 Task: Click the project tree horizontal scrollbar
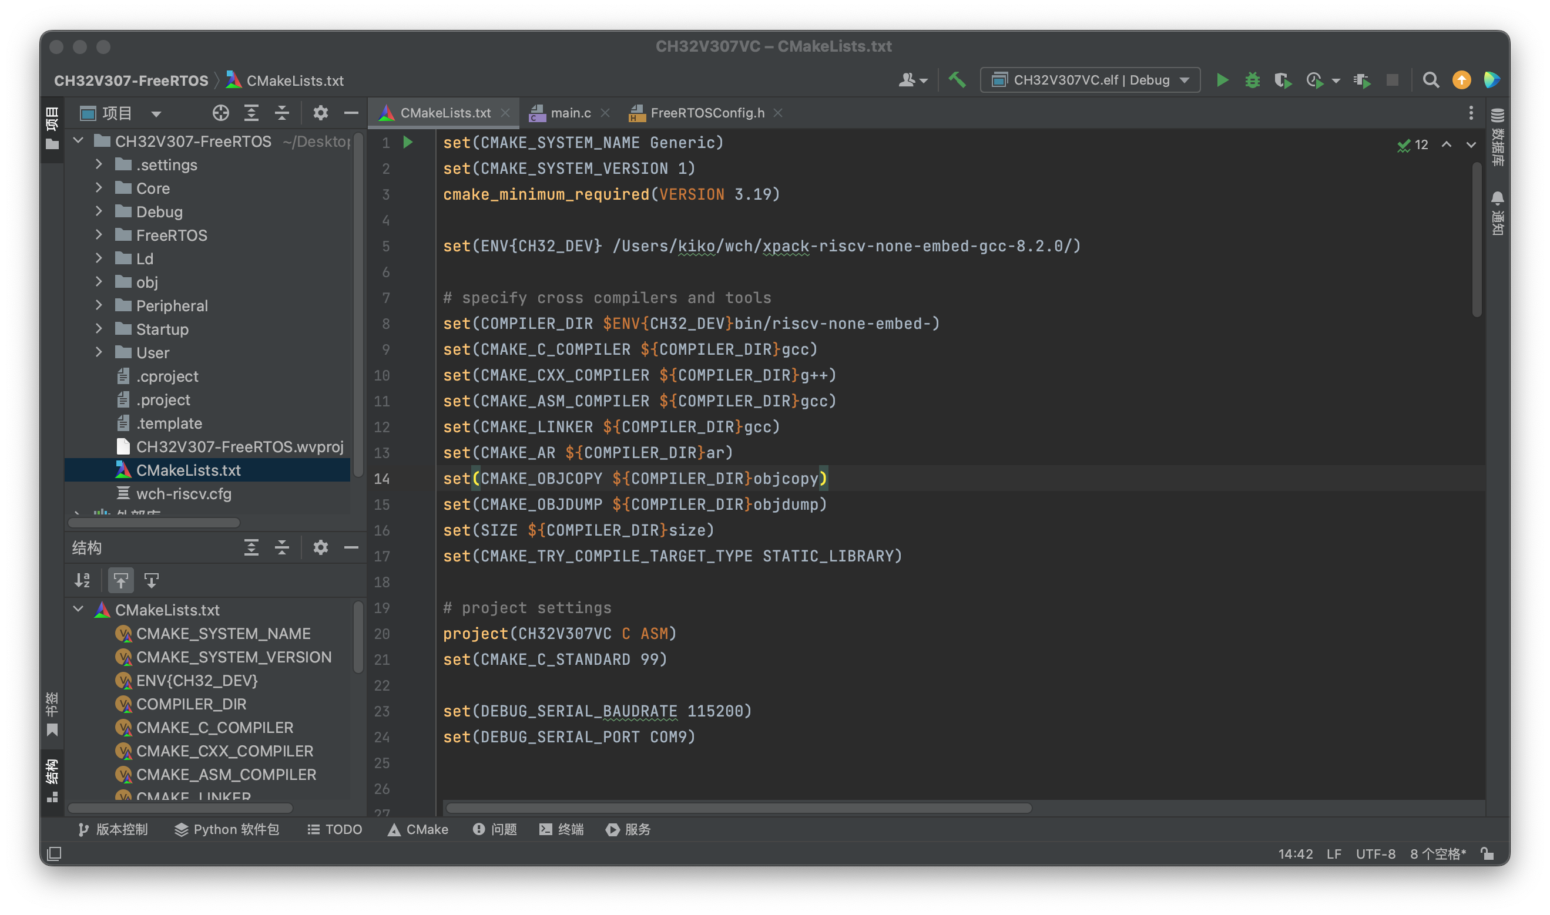[153, 523]
